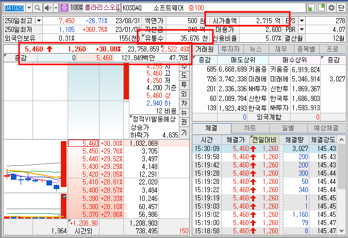The image size is (348, 238).
Task: Click the 매수상위 column header
Action: (294, 60)
